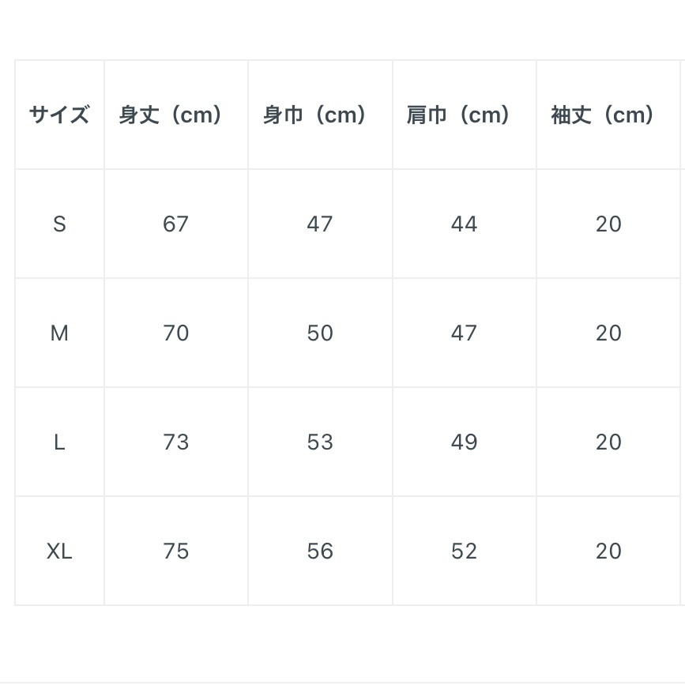Image resolution: width=685 pixels, height=685 pixels.
Task: Select the 身巾 value 56 in XL row
Action: (320, 551)
